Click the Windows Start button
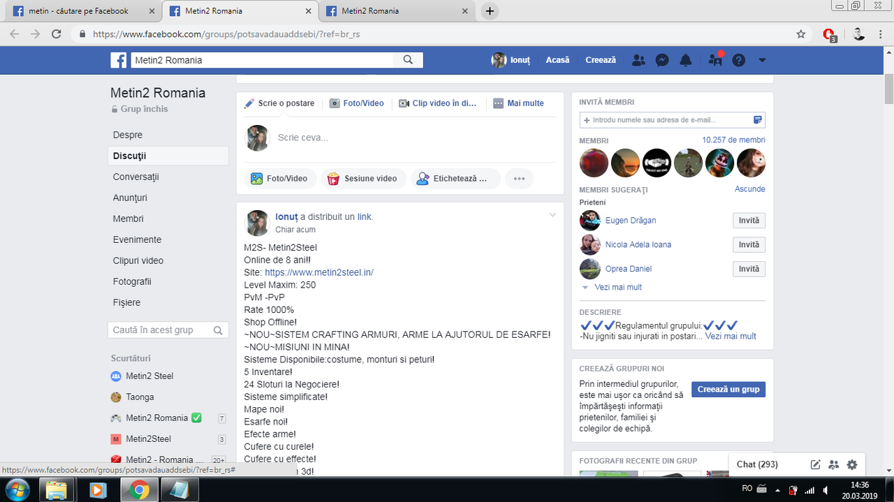894x502 pixels. point(17,490)
